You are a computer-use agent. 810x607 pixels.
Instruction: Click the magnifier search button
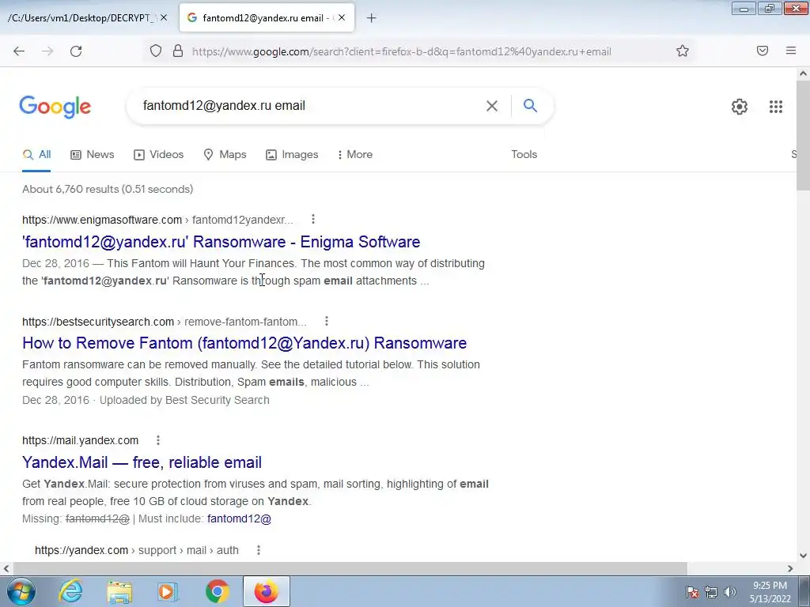(x=530, y=106)
